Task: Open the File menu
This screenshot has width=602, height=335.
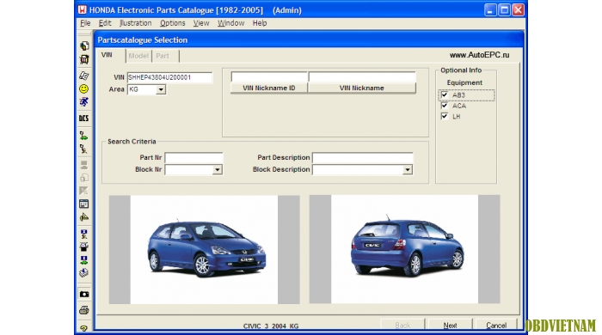Action: coord(85,23)
